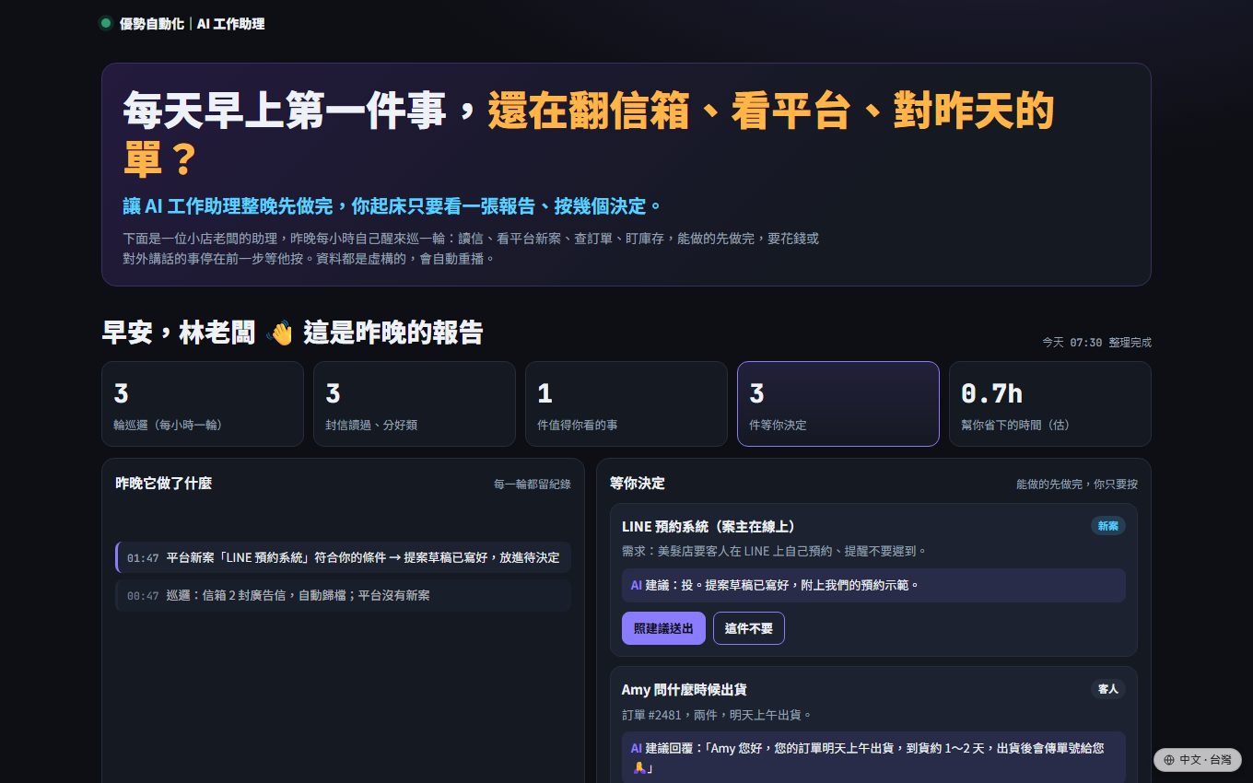This screenshot has width=1253, height=783.
Task: Click the AI 建議：投 recommendation text
Action: coord(873,585)
